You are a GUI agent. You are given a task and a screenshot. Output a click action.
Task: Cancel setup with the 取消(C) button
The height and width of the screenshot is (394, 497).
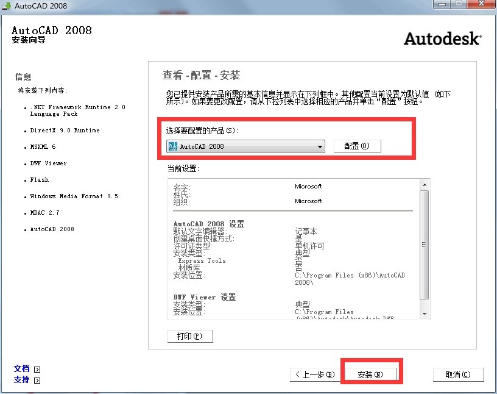coord(458,374)
